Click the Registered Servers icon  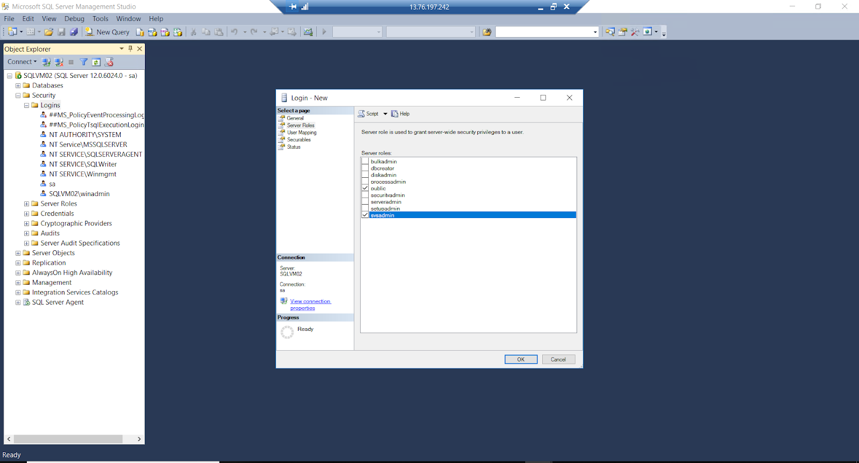point(610,32)
